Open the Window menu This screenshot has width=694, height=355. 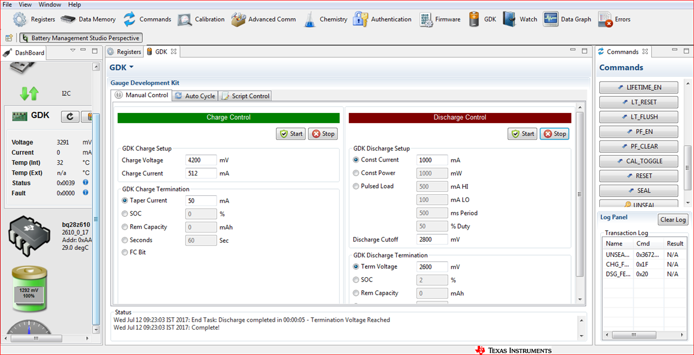point(50,5)
